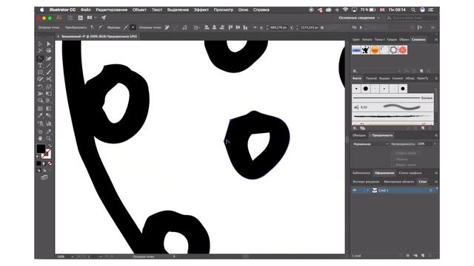Click the 'Опорные точки' label in control bar

click(x=150, y=27)
